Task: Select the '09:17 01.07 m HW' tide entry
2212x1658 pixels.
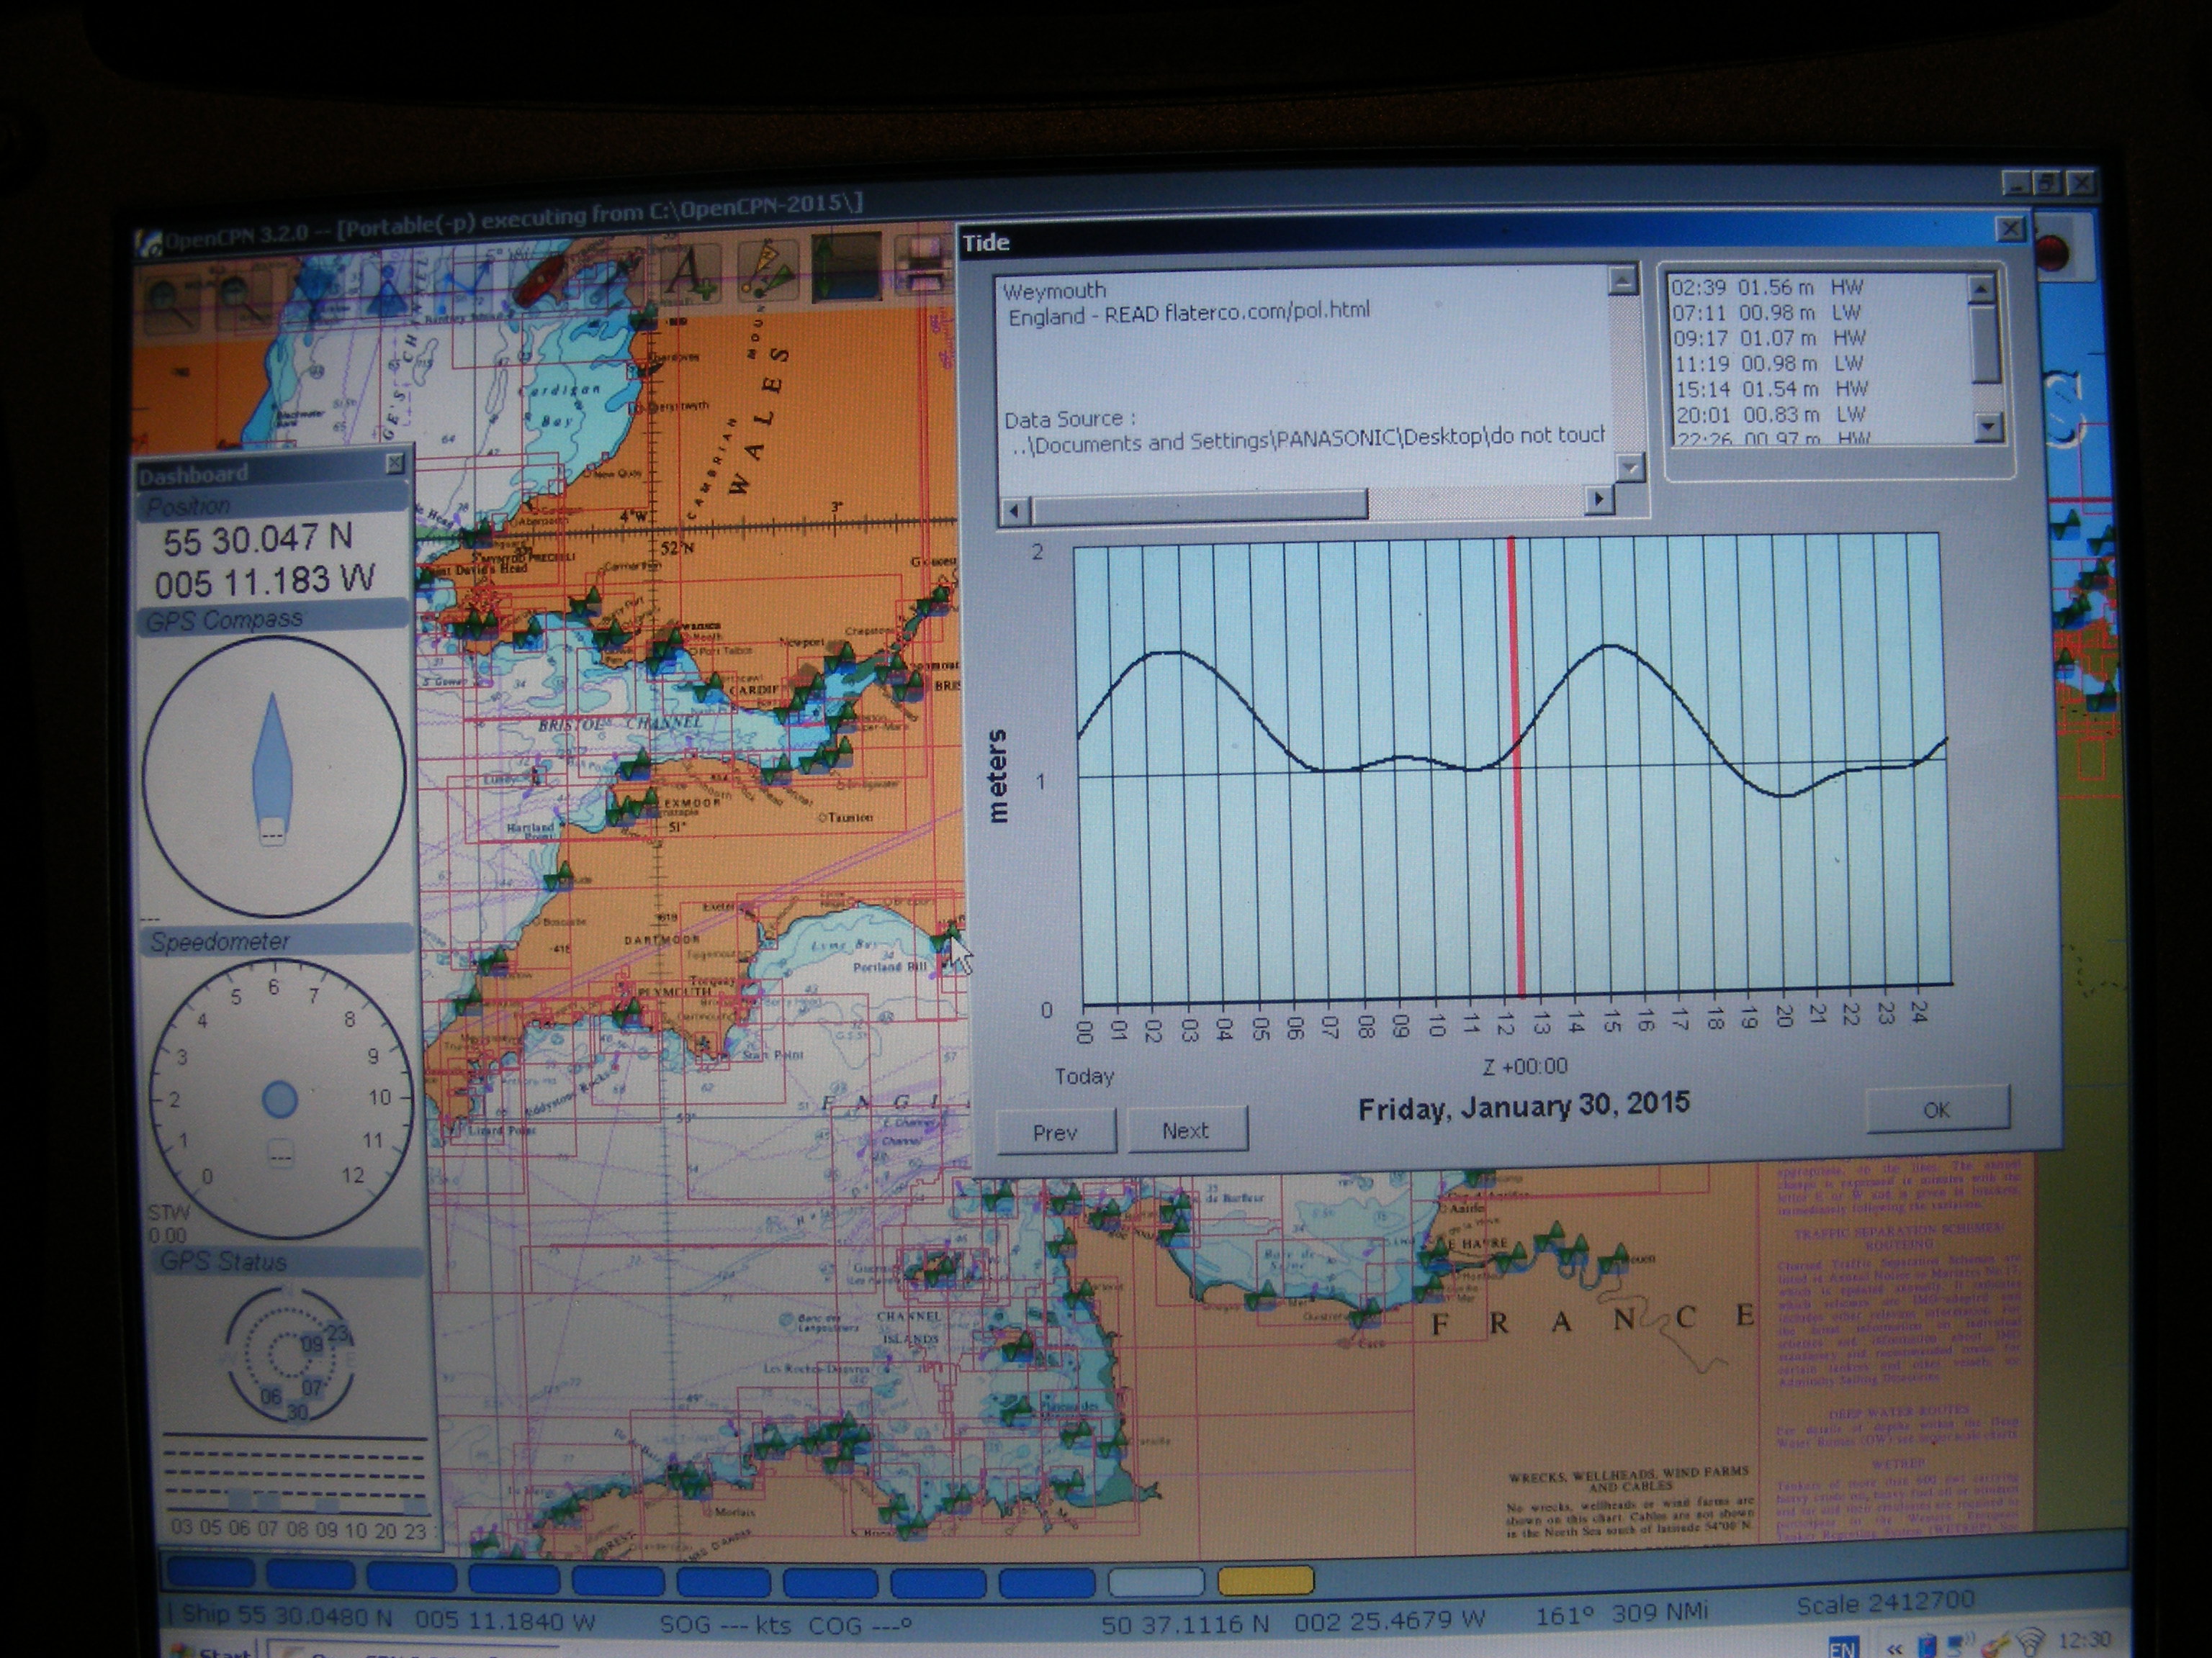Action: [x=1770, y=339]
